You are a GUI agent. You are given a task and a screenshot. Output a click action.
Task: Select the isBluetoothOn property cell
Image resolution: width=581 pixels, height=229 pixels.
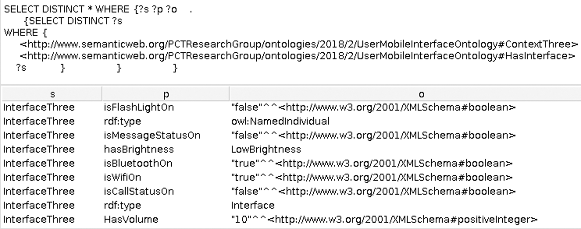click(x=166, y=163)
